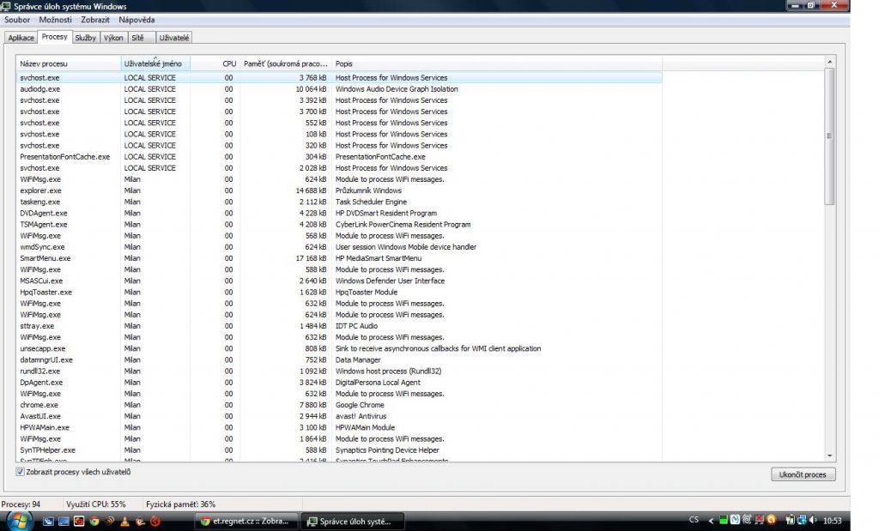
Task: Sort by Popis column header
Action: pos(496,63)
